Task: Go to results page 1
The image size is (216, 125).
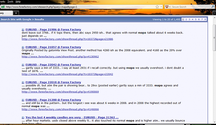Action: coord(183,19)
